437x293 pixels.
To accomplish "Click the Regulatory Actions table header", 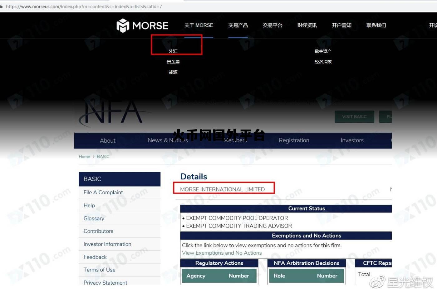I will (x=219, y=263).
